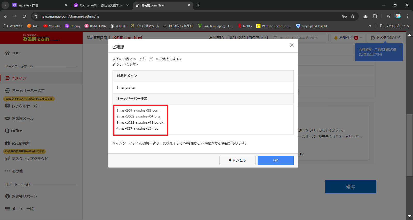Close the お名前.com Navi tab
This screenshot has width=413, height=220.
(x=189, y=5)
